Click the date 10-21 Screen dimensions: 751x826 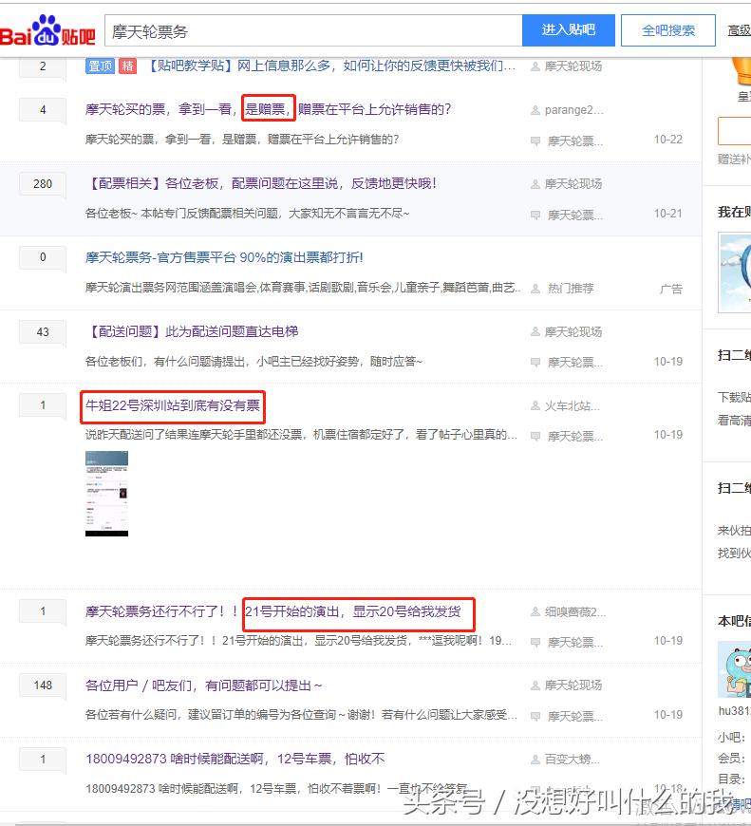pos(668,214)
